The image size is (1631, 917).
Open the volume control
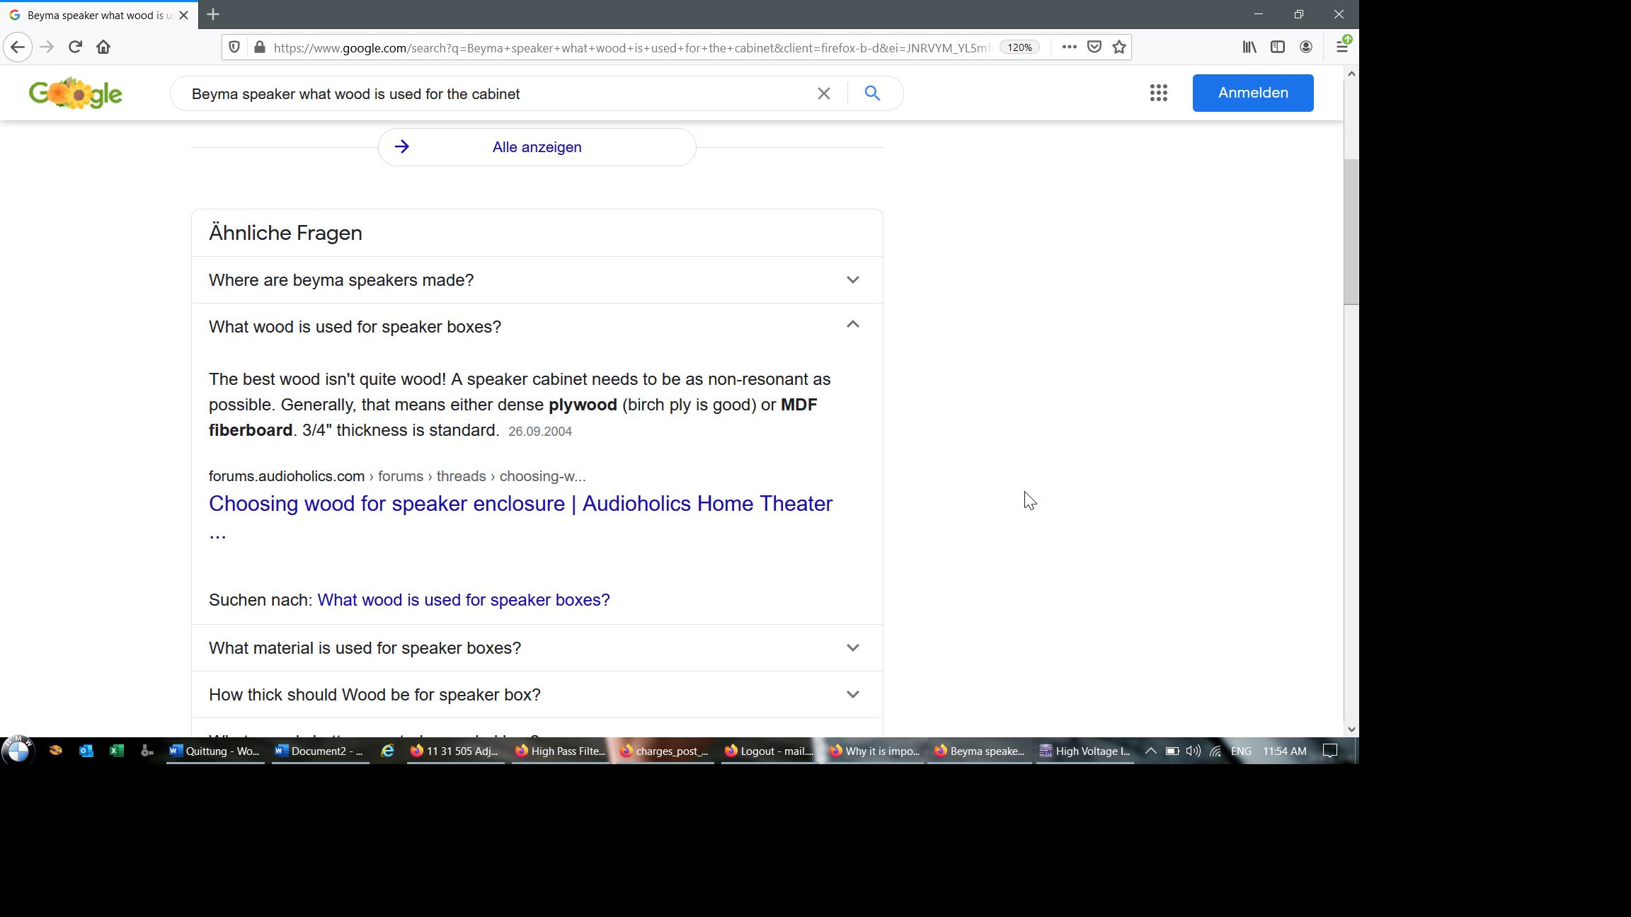[1193, 751]
